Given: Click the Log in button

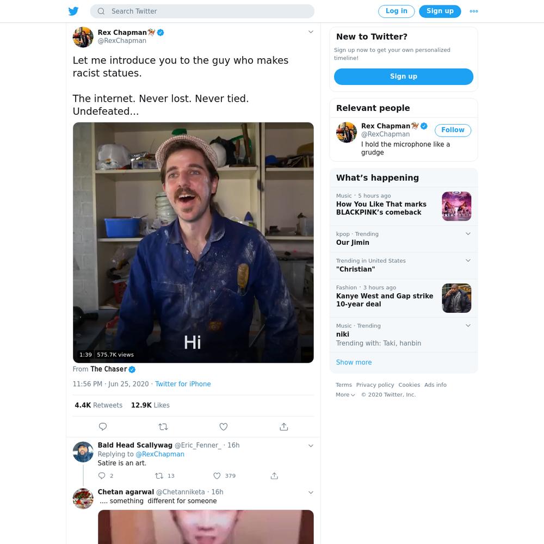Looking at the screenshot, I should click(x=396, y=11).
